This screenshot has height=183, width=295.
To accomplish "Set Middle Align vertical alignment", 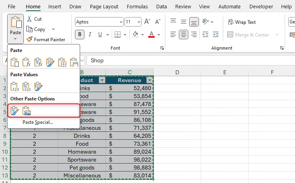I will [x=184, y=22].
